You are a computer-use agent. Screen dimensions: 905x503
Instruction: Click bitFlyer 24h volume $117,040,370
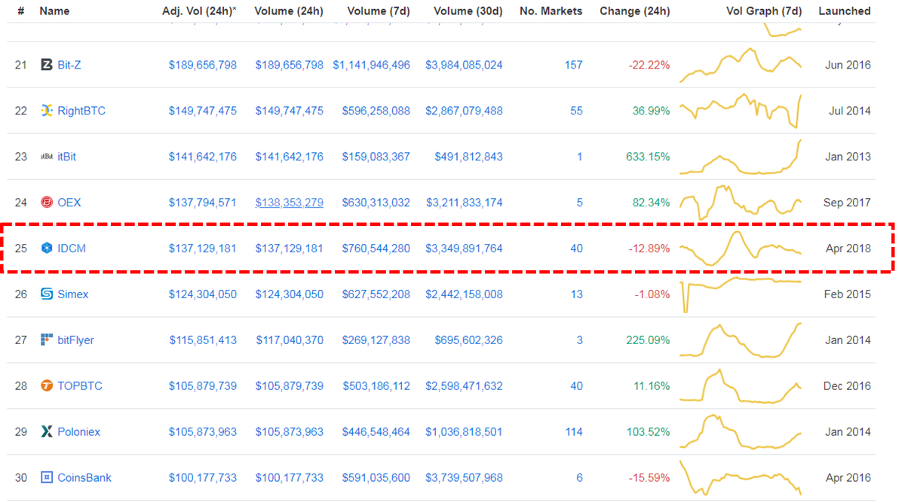click(289, 340)
